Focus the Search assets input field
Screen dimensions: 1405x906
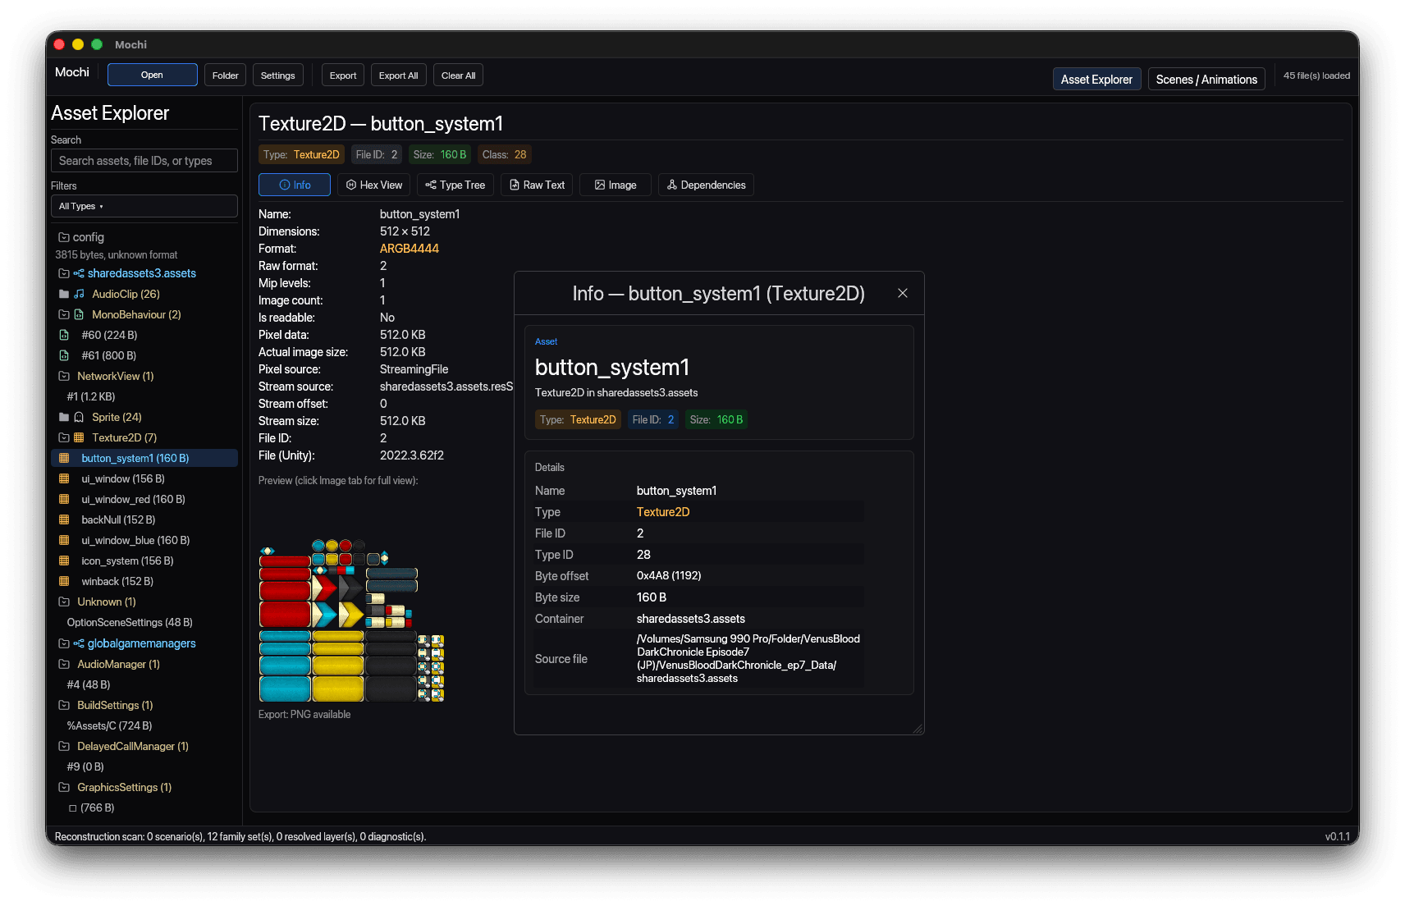[x=144, y=161]
